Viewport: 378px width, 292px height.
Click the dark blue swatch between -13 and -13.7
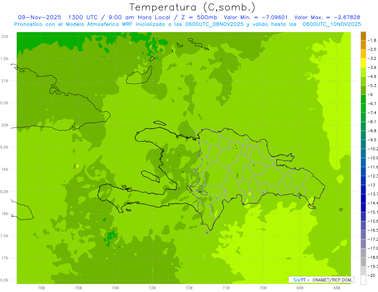[x=363, y=190]
